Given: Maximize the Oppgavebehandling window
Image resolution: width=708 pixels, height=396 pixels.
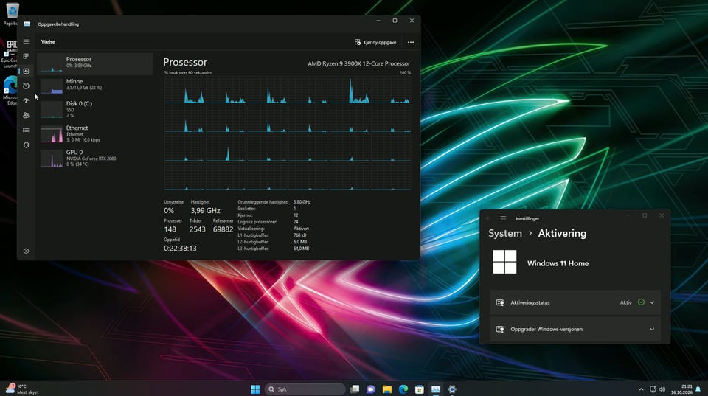Looking at the screenshot, I should tap(395, 21).
